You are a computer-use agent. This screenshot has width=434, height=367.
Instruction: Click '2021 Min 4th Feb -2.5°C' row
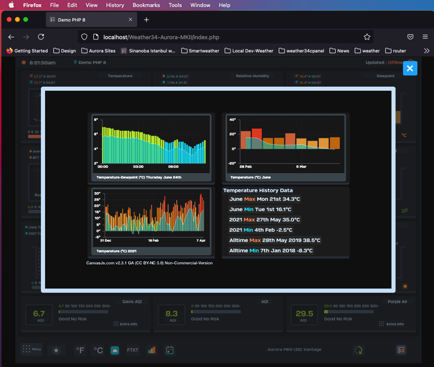pyautogui.click(x=260, y=230)
